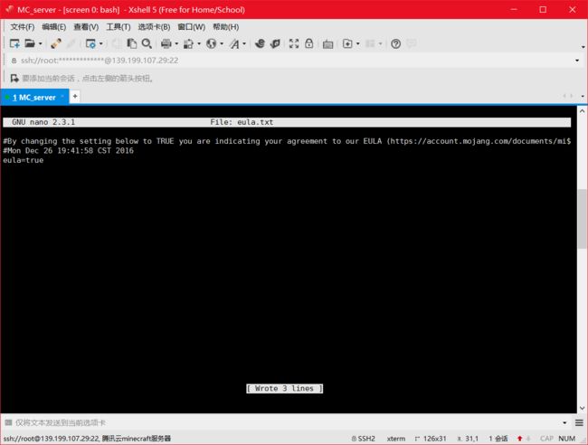Open the 选项卡(B) menu
588x445 pixels.
(154, 27)
